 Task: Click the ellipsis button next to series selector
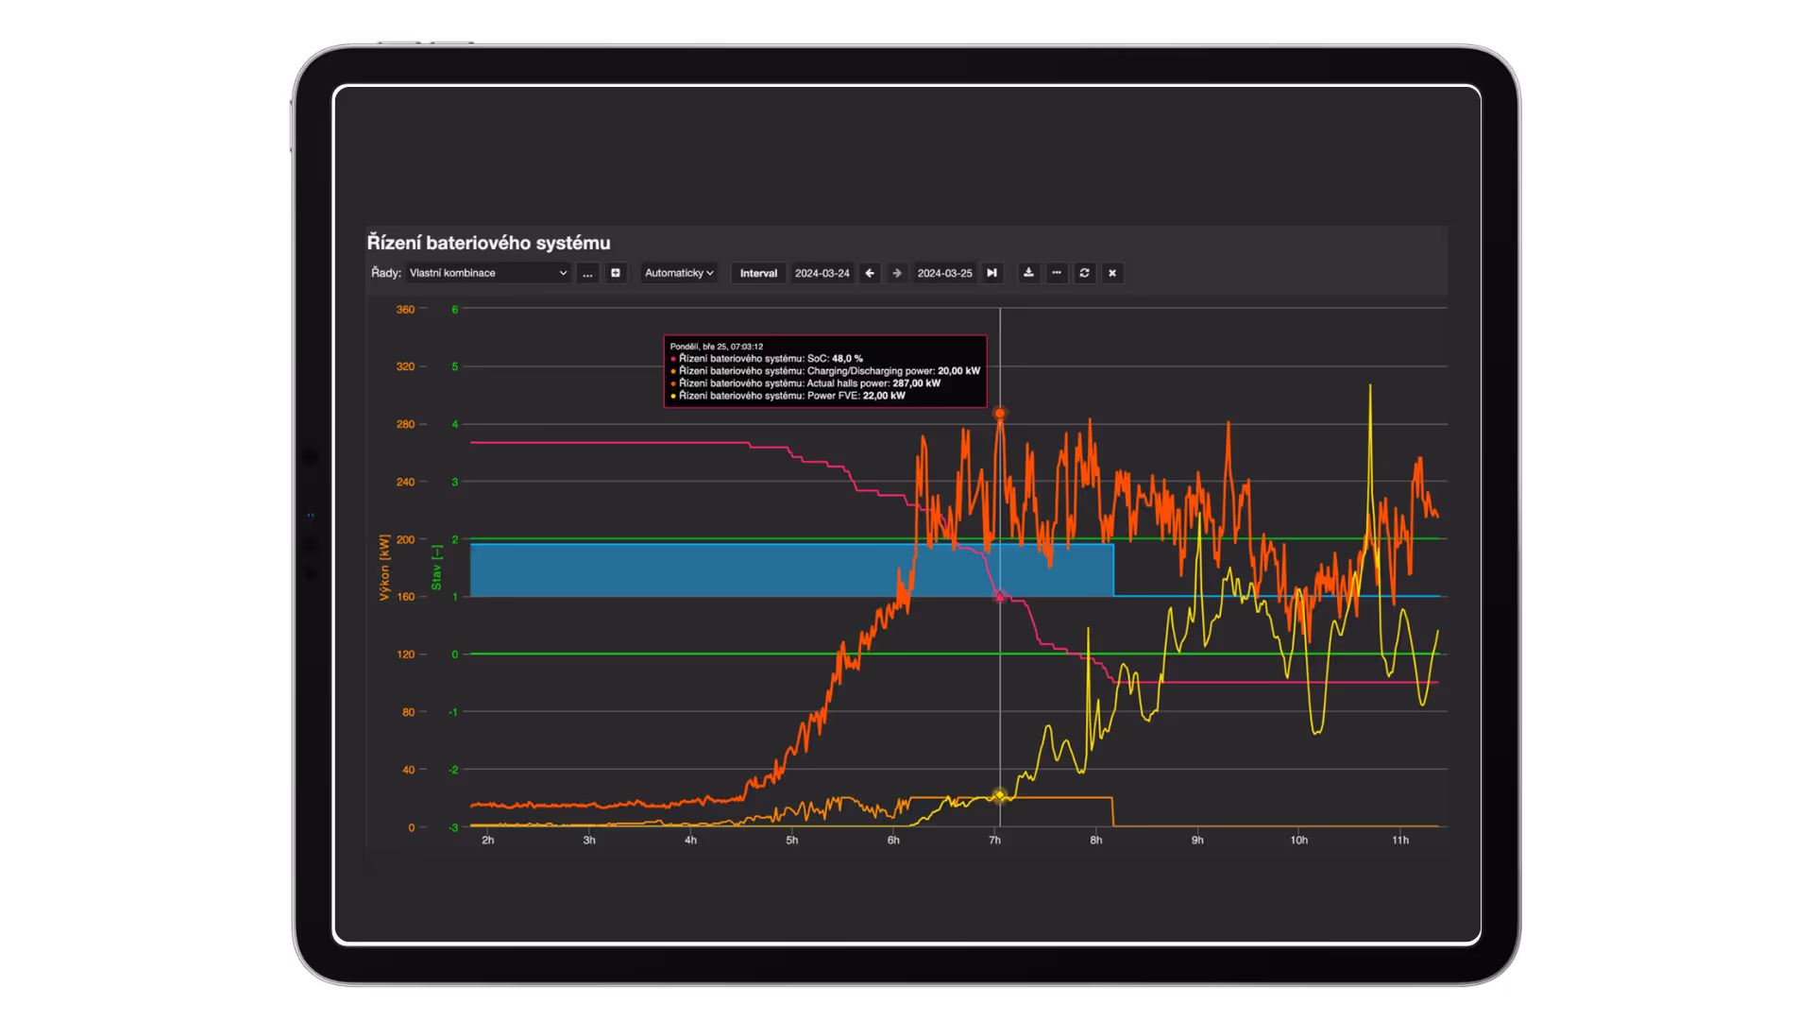point(587,273)
